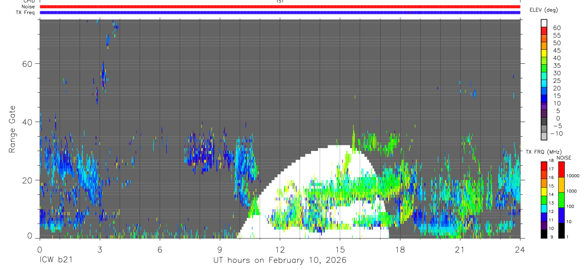Click the ELEV legend value 45
The width and height of the screenshot is (585, 270).
(556, 50)
